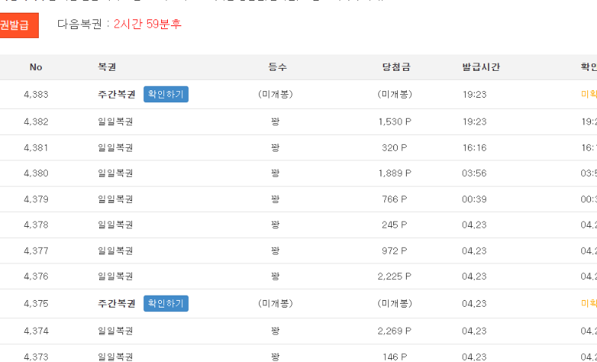The height and width of the screenshot is (362, 597).
Task: Click the 꽝 result in row 4,379
Action: click(x=275, y=199)
